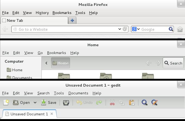This screenshot has width=185, height=121.
Task: Click the Firefox home icon
Action: coord(180,29)
